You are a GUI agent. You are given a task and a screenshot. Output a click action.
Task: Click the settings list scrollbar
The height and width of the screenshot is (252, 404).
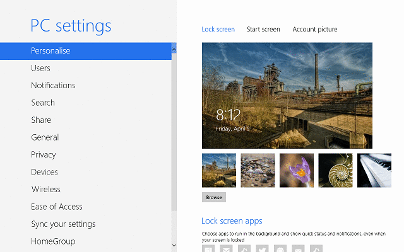(174, 139)
